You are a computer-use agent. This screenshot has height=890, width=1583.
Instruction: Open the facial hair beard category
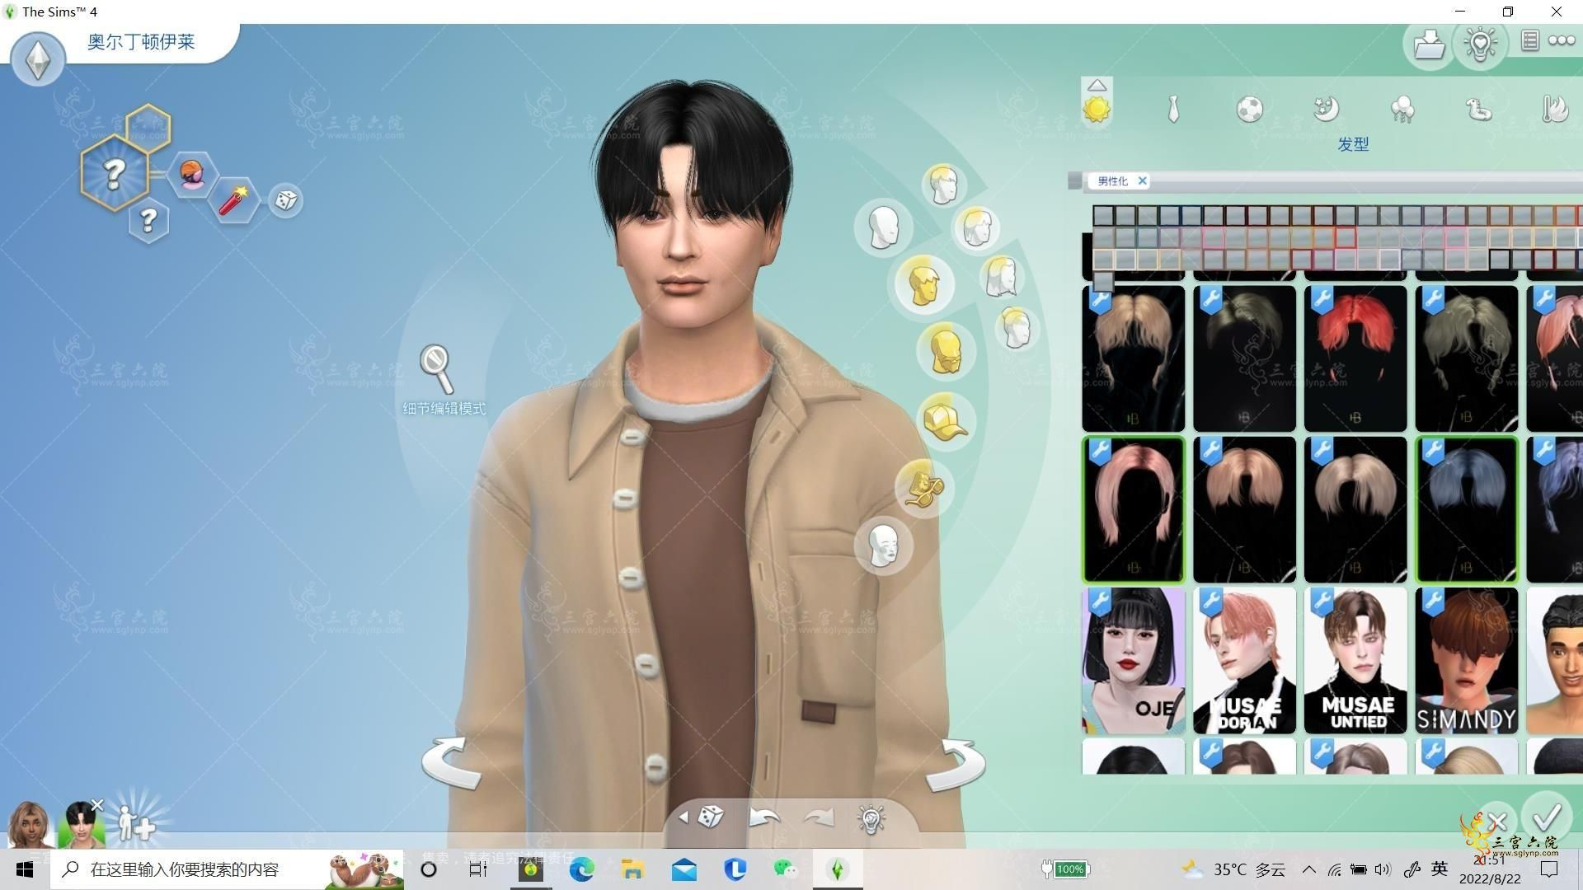tap(946, 352)
